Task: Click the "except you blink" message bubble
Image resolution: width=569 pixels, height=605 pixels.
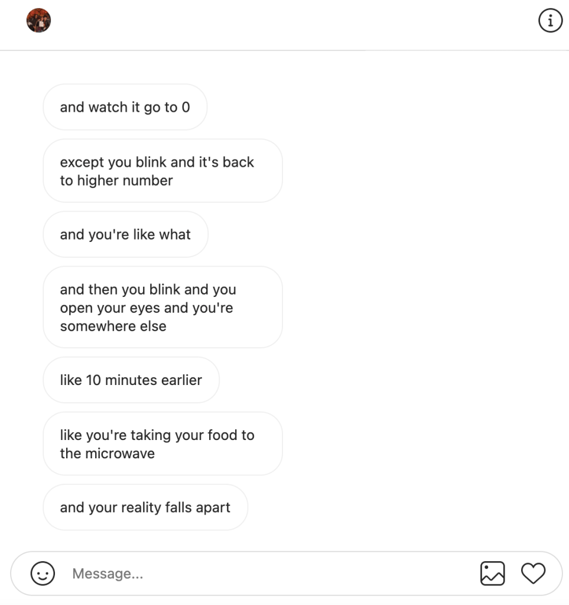Action: (162, 171)
